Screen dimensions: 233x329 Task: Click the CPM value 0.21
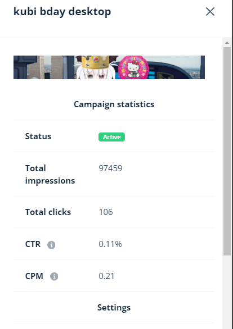[x=106, y=276]
